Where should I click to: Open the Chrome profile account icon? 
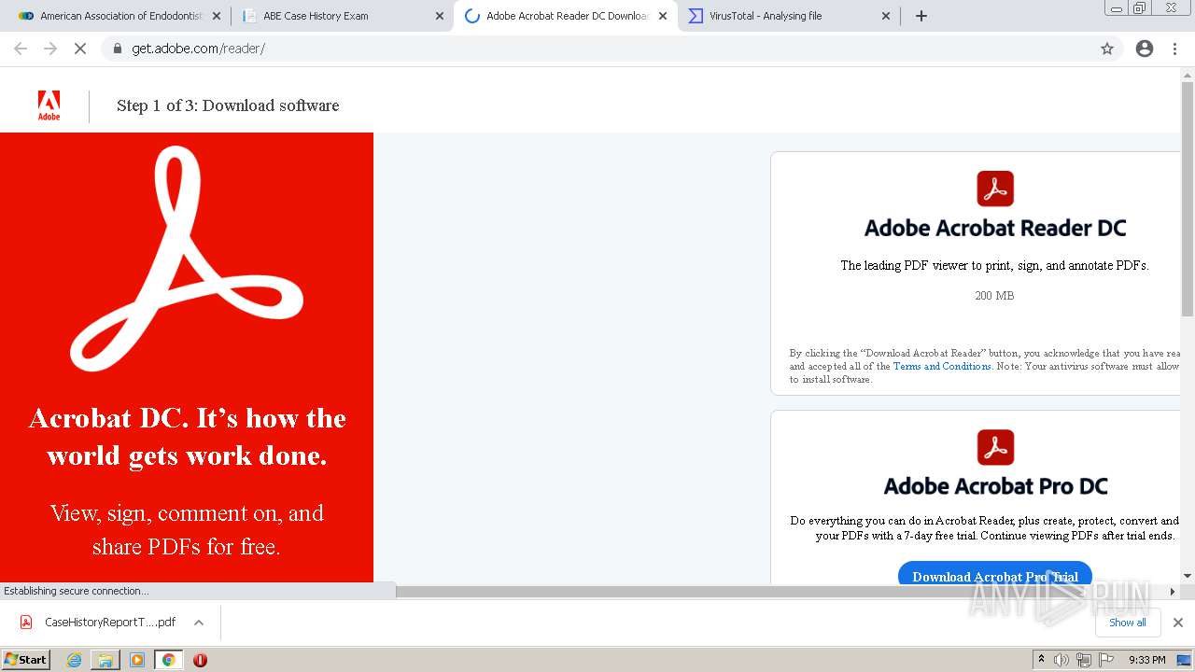click(x=1145, y=49)
